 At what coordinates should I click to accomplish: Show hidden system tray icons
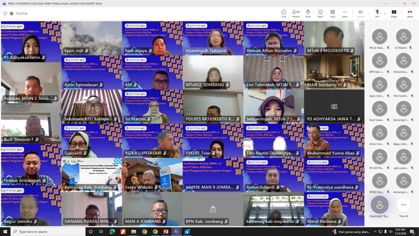point(375,232)
